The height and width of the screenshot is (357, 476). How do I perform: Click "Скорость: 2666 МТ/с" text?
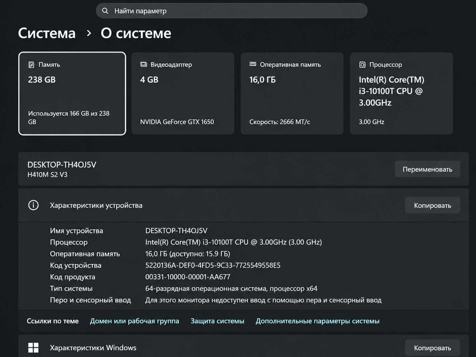[280, 122]
